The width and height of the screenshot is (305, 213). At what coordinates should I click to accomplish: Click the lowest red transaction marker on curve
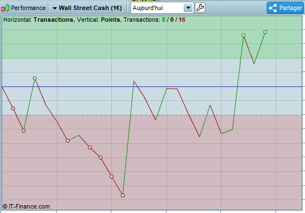tap(122, 195)
